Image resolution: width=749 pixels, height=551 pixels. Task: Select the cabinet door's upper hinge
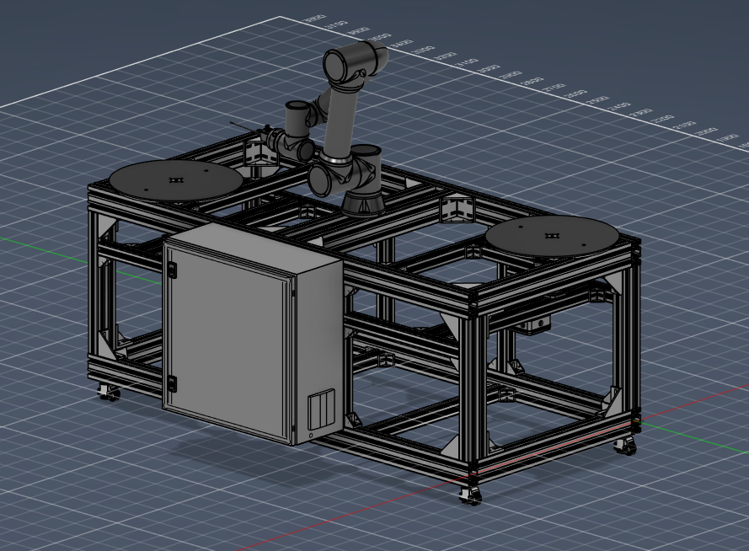[x=172, y=270]
